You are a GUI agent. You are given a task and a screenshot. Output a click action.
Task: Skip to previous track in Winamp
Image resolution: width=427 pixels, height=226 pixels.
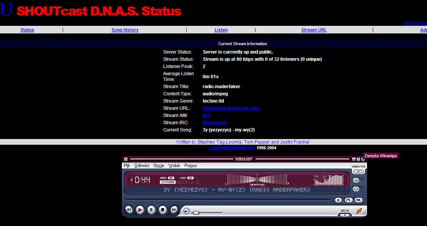pos(129,210)
